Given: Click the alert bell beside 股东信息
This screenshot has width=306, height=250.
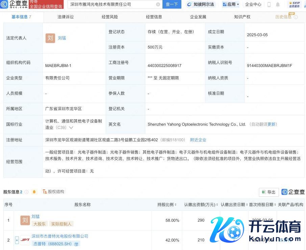Looking at the screenshot, I should [x=34, y=192].
